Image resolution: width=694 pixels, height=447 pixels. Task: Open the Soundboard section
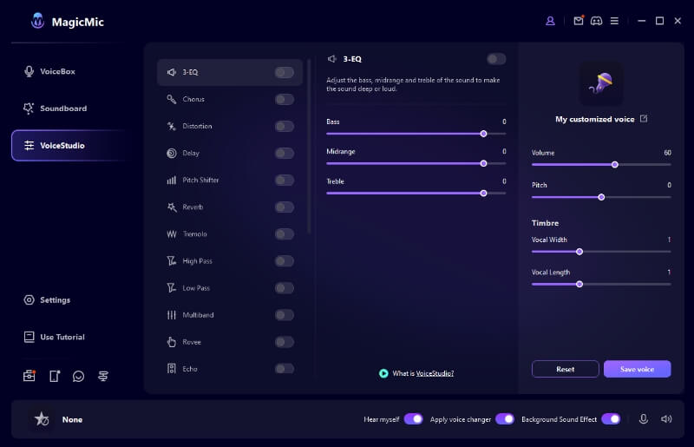[x=62, y=108]
